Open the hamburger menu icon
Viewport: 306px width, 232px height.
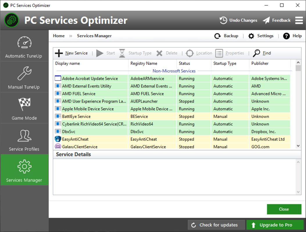299,20
